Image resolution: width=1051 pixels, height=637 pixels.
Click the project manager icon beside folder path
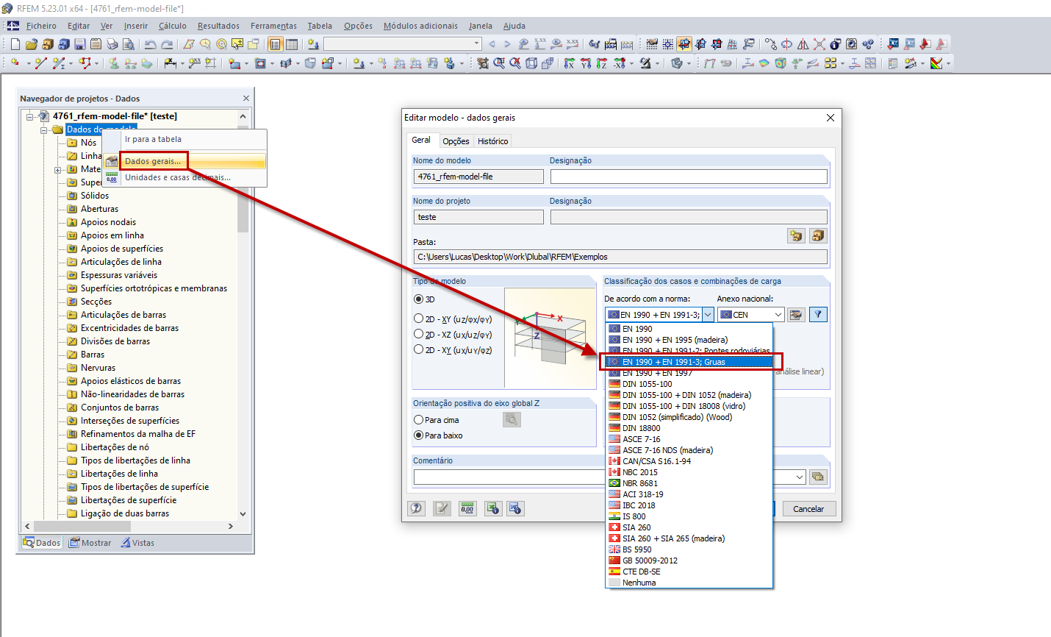pyautogui.click(x=796, y=236)
